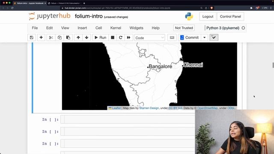Click the jupyterhub logo
The width and height of the screenshot is (274, 154).
click(x=50, y=16)
